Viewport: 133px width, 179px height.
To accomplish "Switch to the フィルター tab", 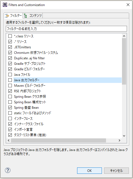I will click(x=13, y=16).
